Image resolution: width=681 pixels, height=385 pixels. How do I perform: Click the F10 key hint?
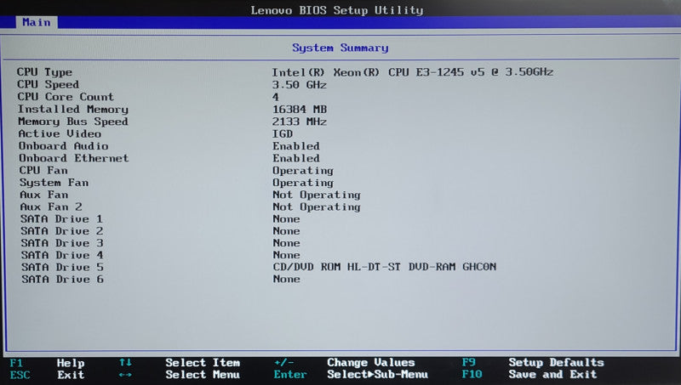(472, 374)
